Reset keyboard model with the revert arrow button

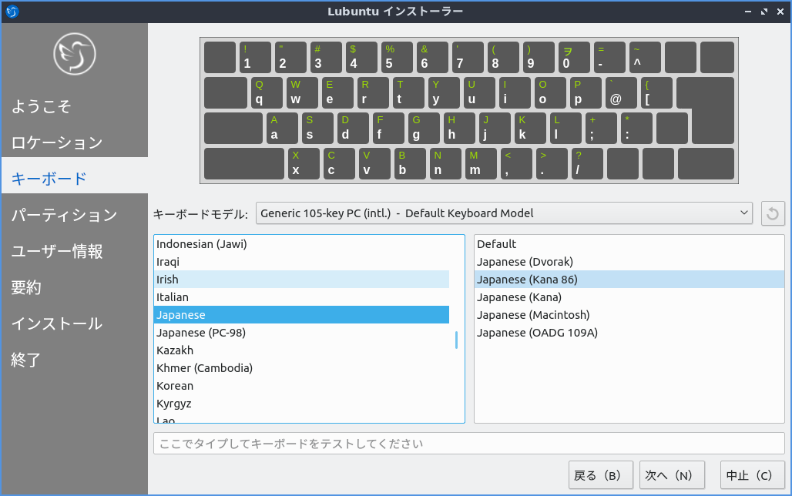point(773,213)
